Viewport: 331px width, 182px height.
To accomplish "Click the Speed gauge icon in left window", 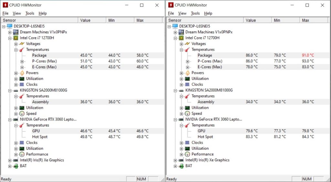I will [x=22, y=113].
